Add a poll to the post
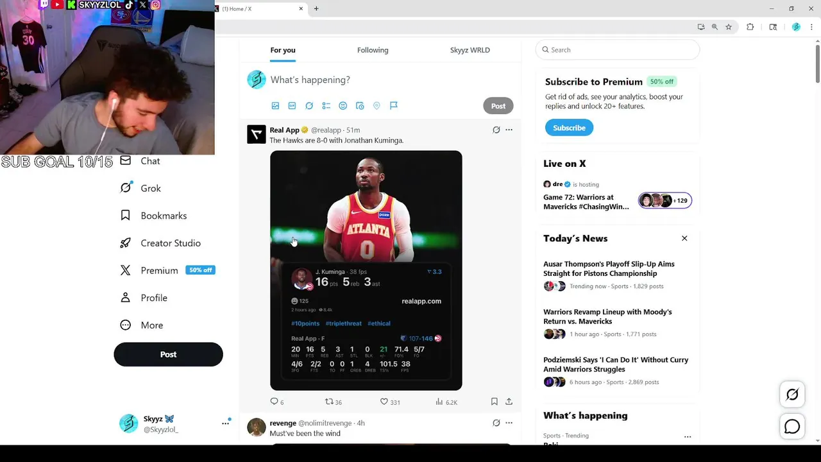Image resolution: width=821 pixels, height=462 pixels. pos(326,106)
